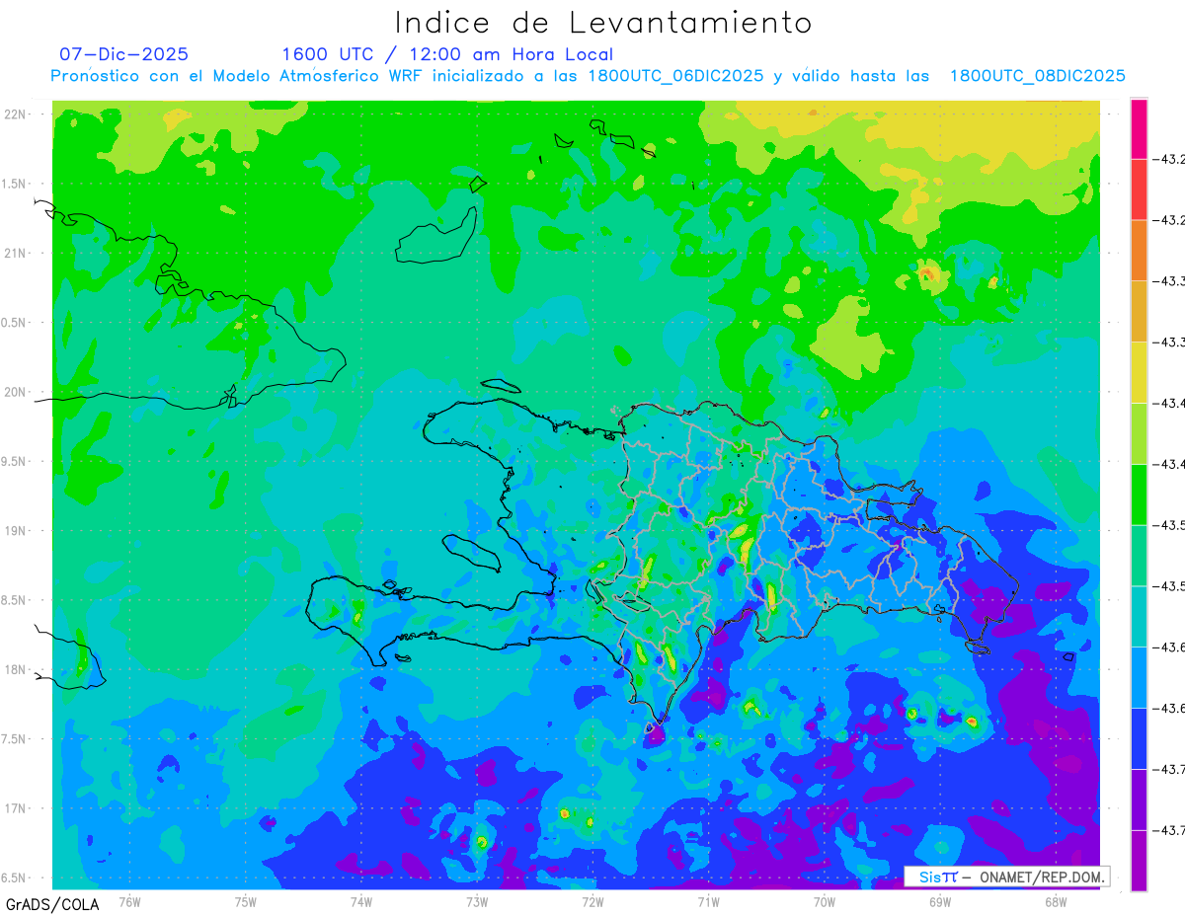Pick the orange swatch in the color bar
This screenshot has width=1185, height=915.
1139,250
